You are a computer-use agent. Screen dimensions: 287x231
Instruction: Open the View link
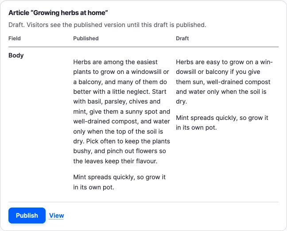[x=56, y=216]
